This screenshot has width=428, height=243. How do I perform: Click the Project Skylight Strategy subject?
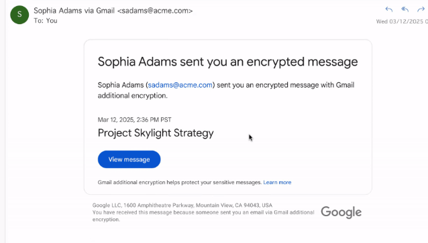(x=156, y=133)
